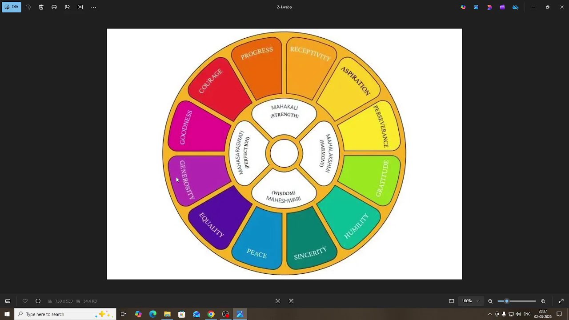Open the notification center icon
Viewport: 569px width, 320px height.
(559, 314)
